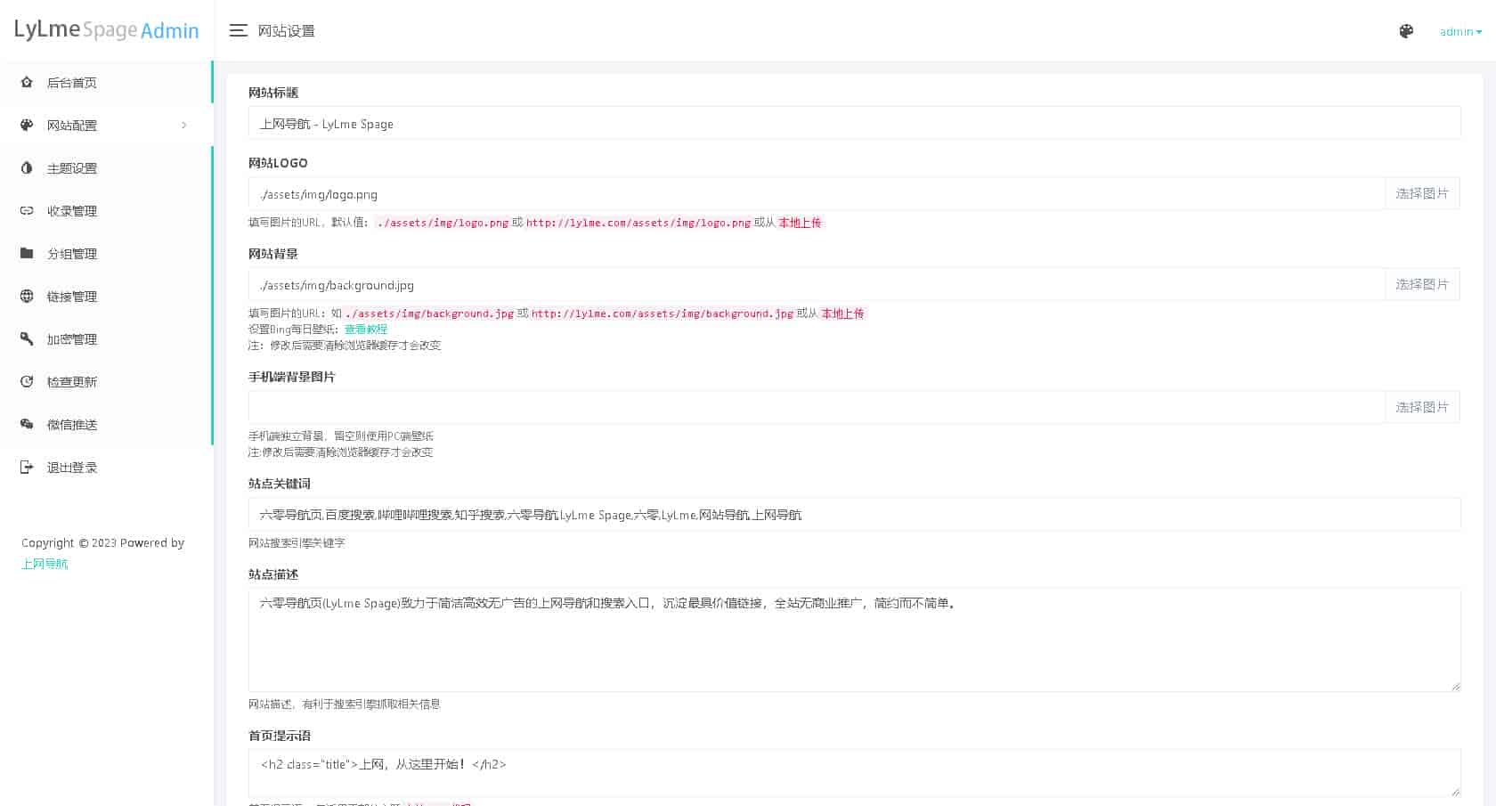The height and width of the screenshot is (806, 1496).
Task: Click the globe icon beside 链接管理
Action: coord(27,297)
